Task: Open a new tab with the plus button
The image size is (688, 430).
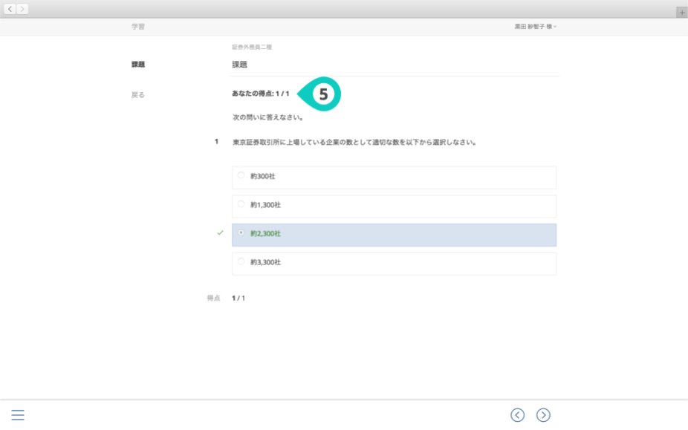Action: 681,13
